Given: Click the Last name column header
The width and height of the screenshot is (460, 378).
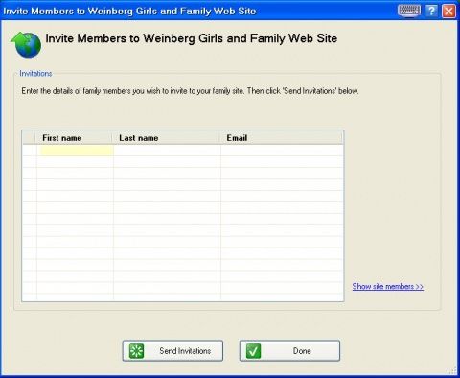Looking at the screenshot, I should click(x=166, y=138).
